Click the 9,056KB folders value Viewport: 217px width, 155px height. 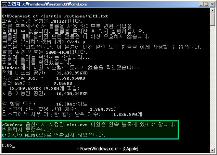pos(63,83)
